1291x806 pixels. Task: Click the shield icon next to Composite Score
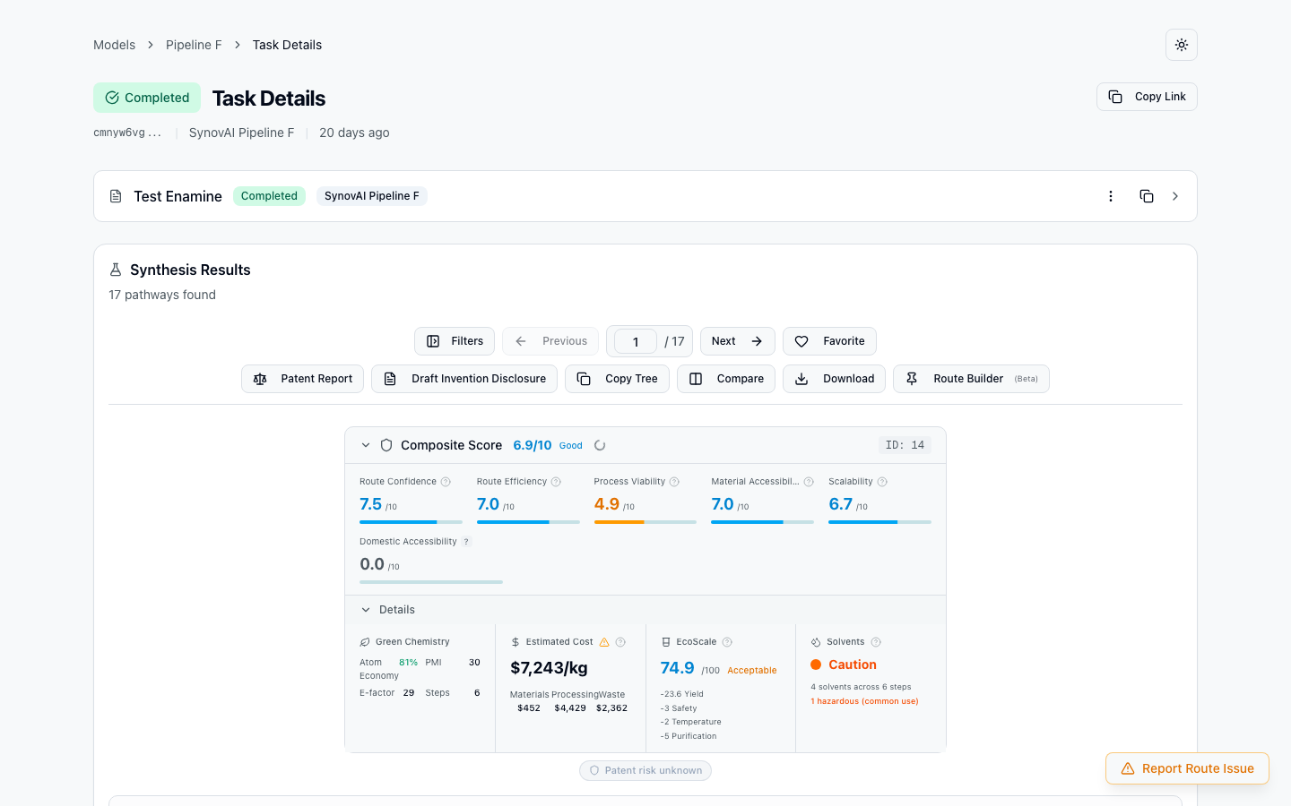(386, 445)
